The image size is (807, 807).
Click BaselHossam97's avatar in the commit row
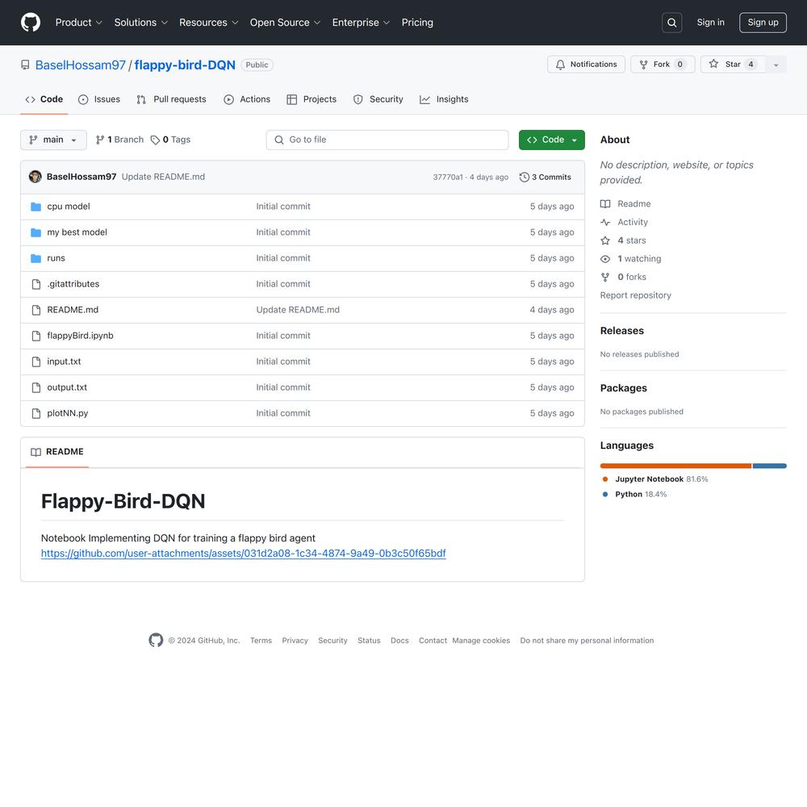(x=35, y=177)
